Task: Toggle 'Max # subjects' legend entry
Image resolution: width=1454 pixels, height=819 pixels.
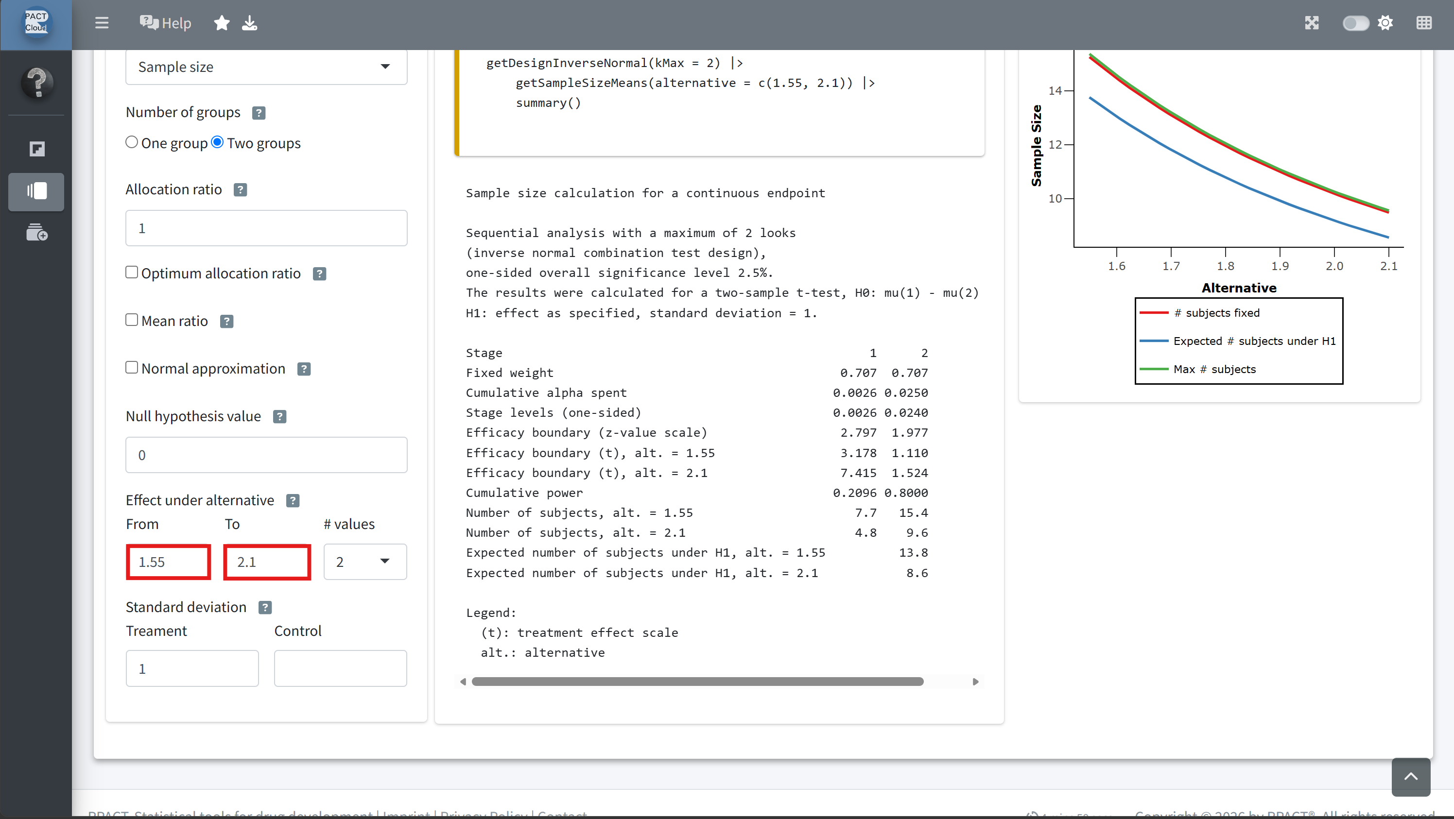Action: tap(1197, 370)
